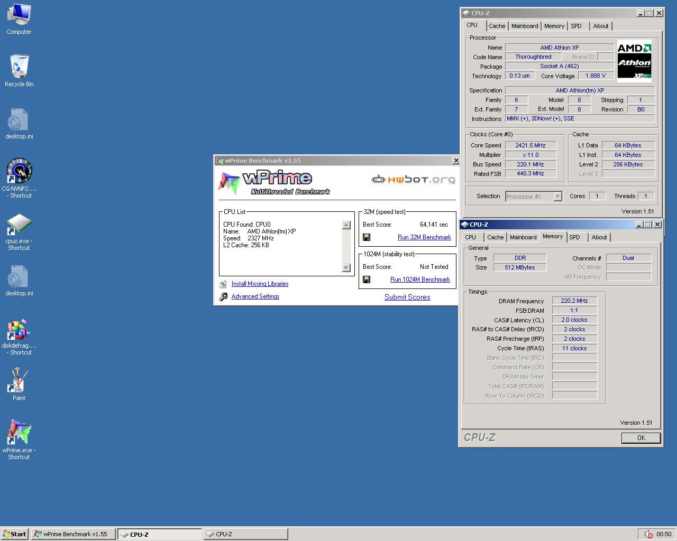
Task: Click CPU List scrollbar up arrow
Action: click(x=346, y=225)
